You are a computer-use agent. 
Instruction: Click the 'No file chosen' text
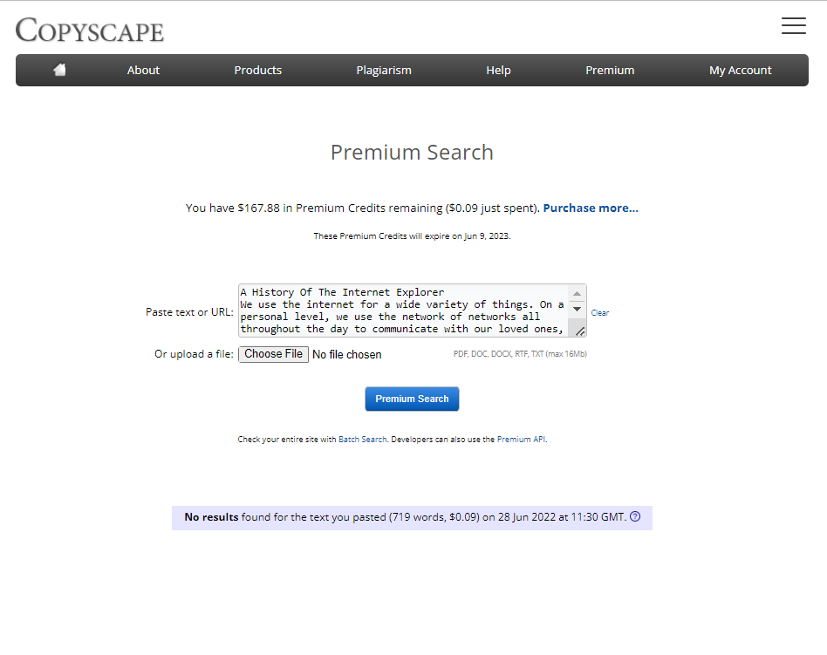coord(346,354)
